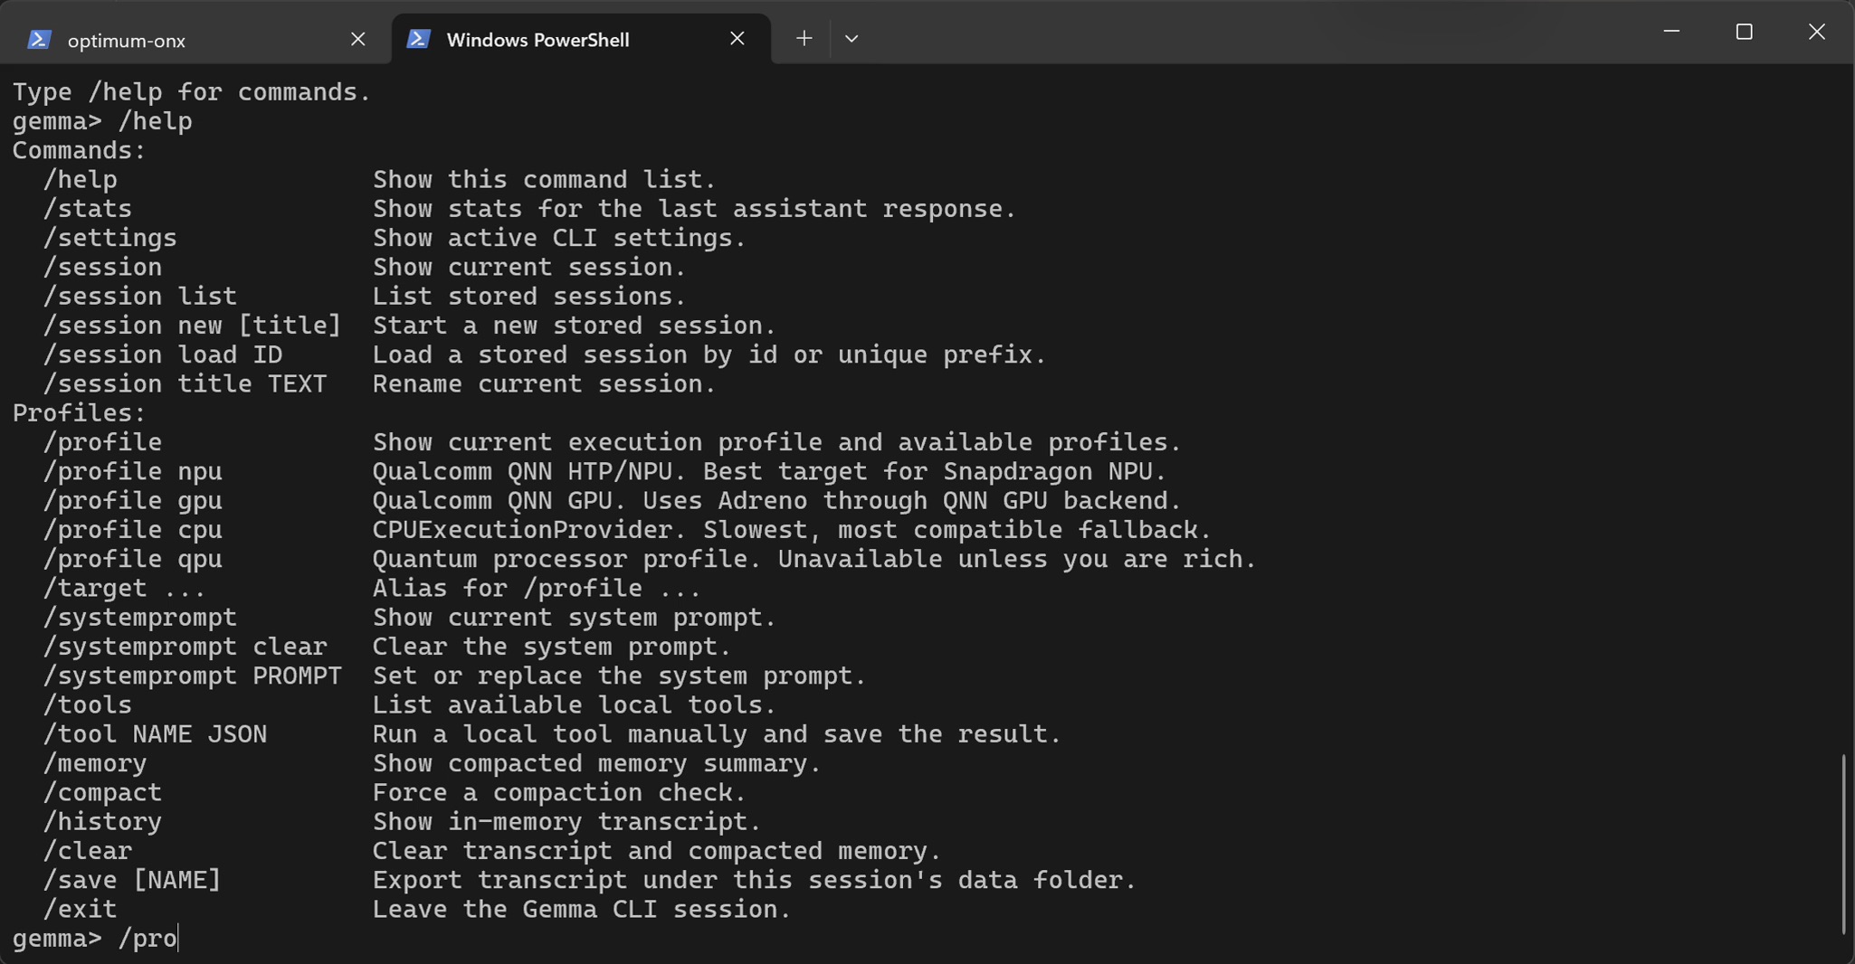Click the /profile cpu command text
Screen dimensions: 1855x964
(x=132, y=530)
